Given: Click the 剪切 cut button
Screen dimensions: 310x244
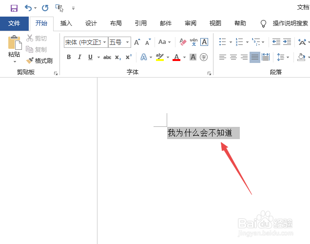Looking at the screenshot, I should pos(37,38).
